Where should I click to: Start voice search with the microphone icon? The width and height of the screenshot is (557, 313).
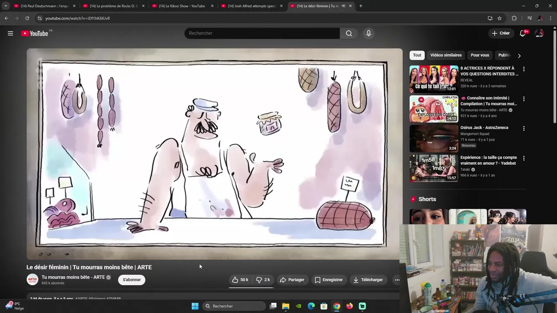369,33
